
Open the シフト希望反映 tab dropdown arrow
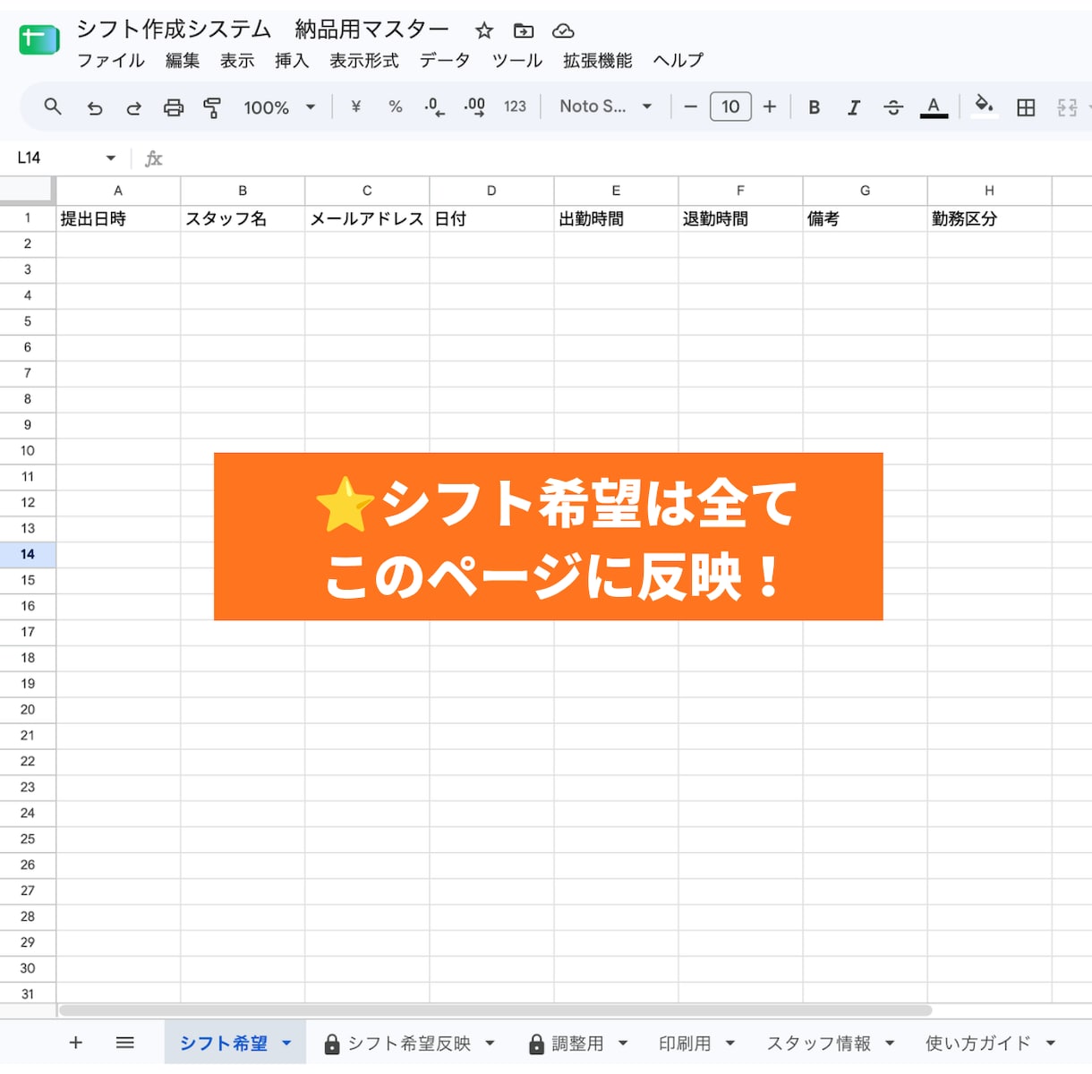tap(491, 1044)
